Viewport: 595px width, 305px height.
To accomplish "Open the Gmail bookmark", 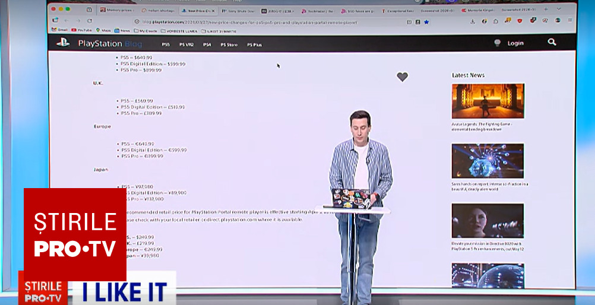I will [x=59, y=30].
